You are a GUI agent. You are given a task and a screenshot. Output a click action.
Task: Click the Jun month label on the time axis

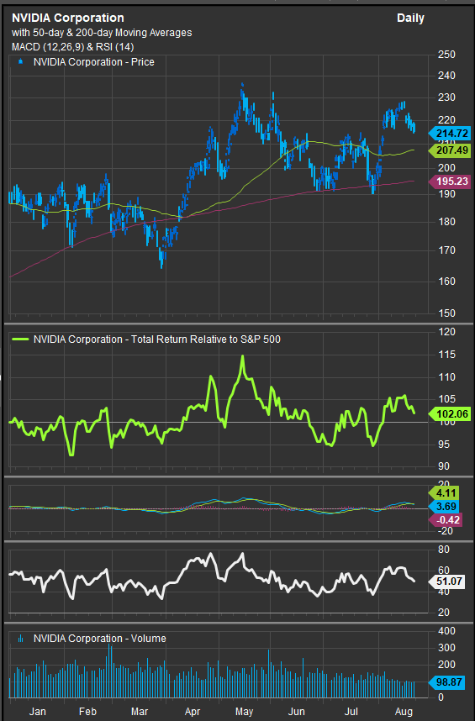click(297, 712)
